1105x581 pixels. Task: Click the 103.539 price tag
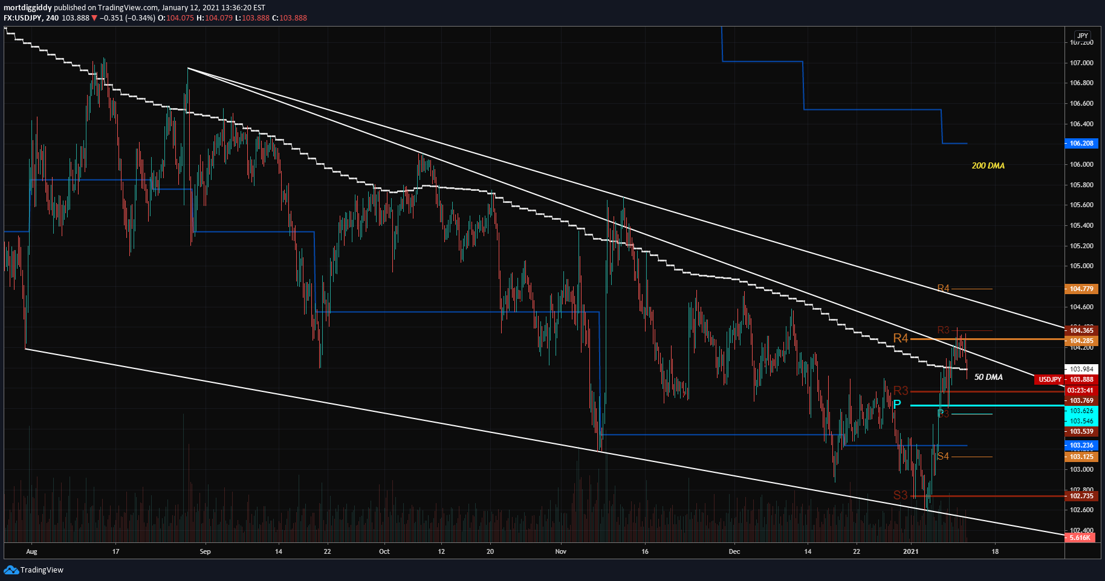point(1081,431)
